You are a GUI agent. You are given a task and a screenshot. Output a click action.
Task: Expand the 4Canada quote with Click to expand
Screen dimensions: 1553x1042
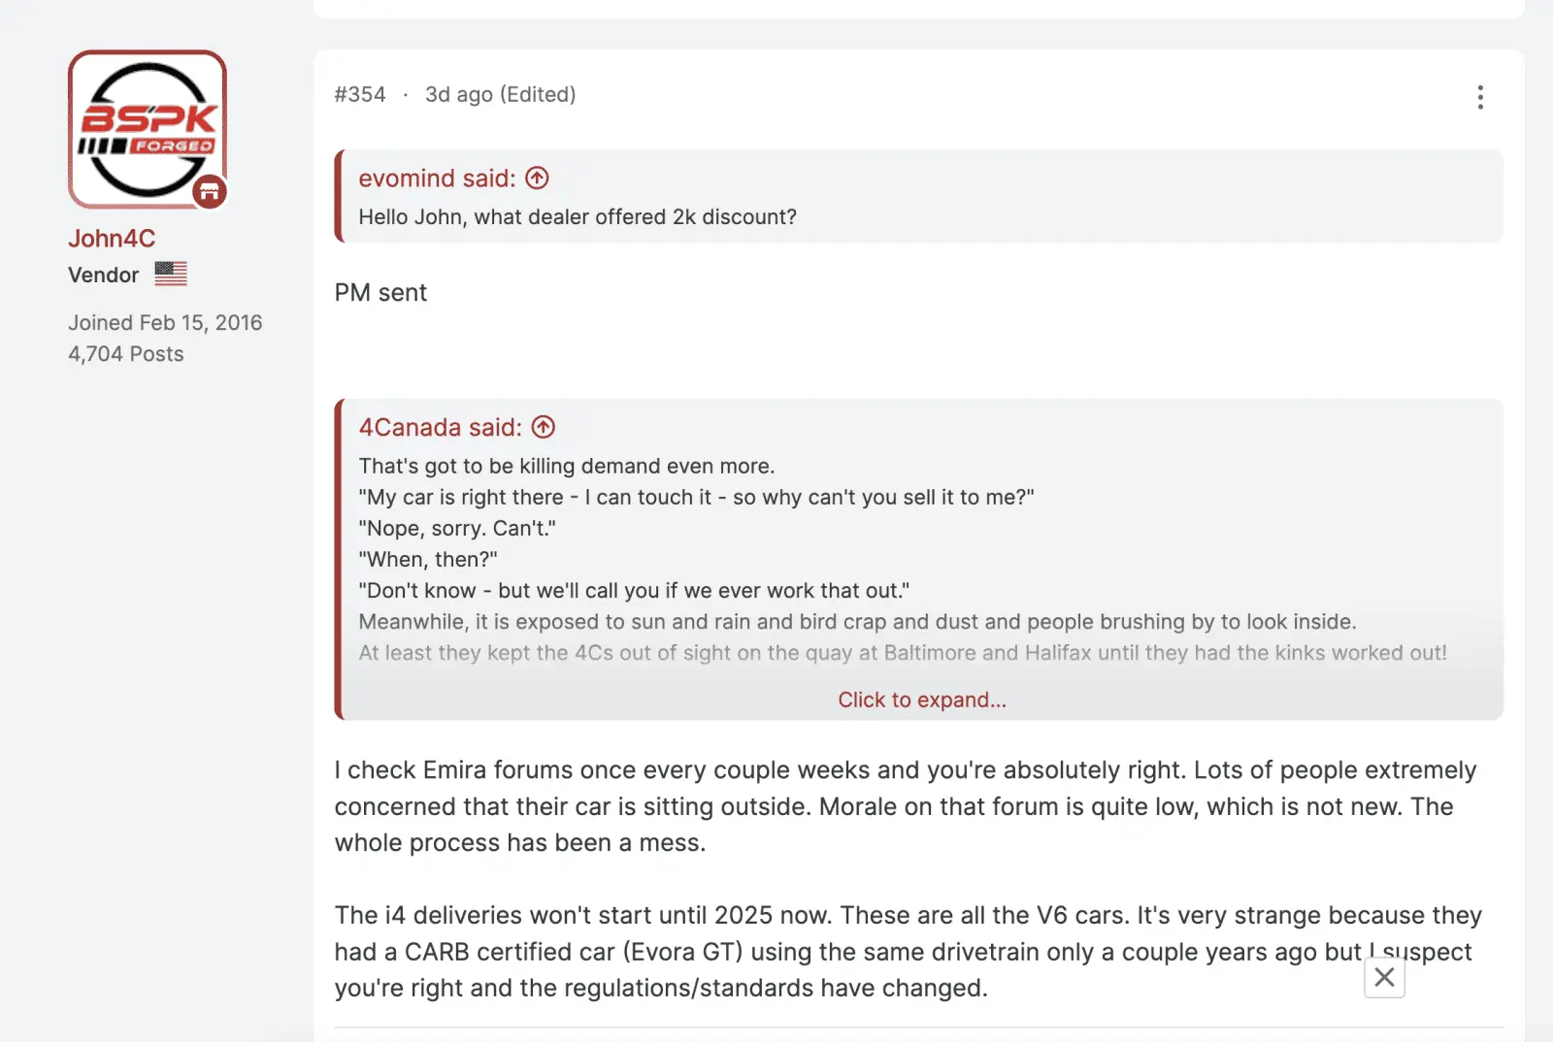[x=922, y=700]
